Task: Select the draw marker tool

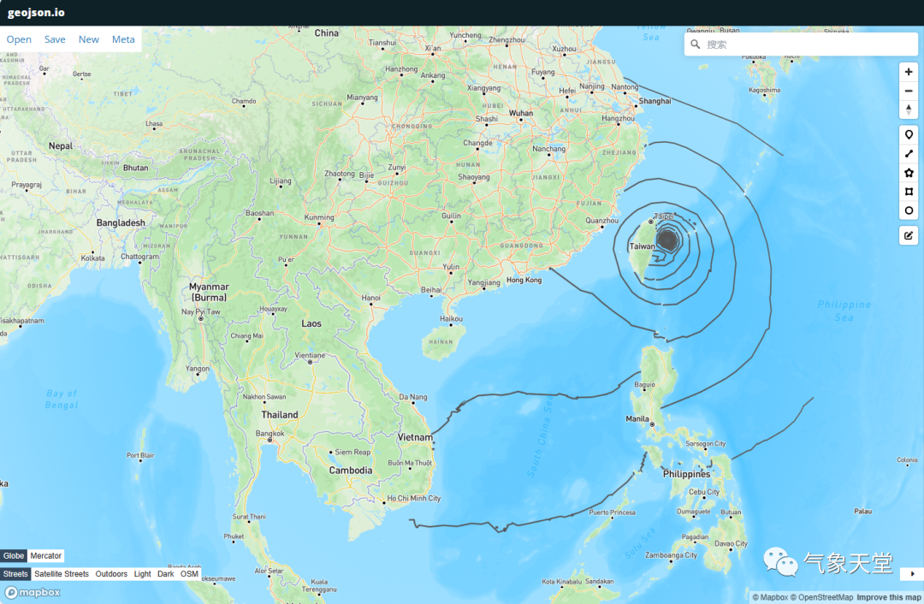Action: (908, 135)
